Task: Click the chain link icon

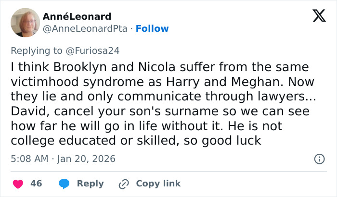Action: [124, 184]
